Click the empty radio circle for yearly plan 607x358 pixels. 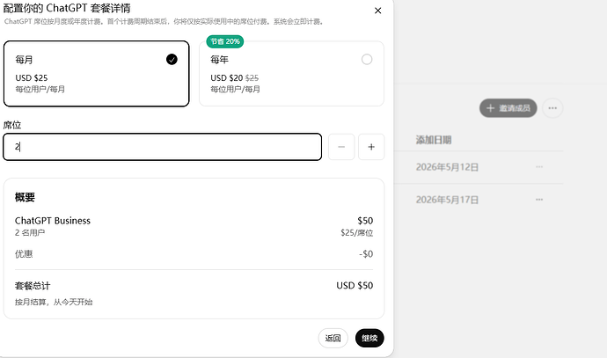(367, 59)
